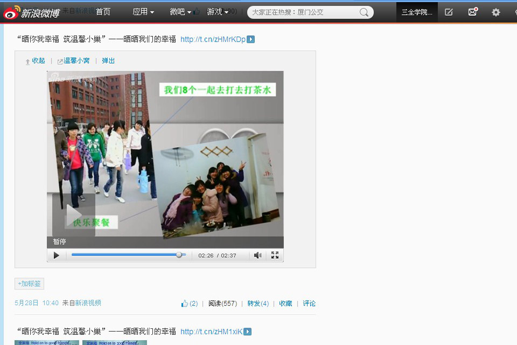Click the video progress slider handle

pos(179,255)
